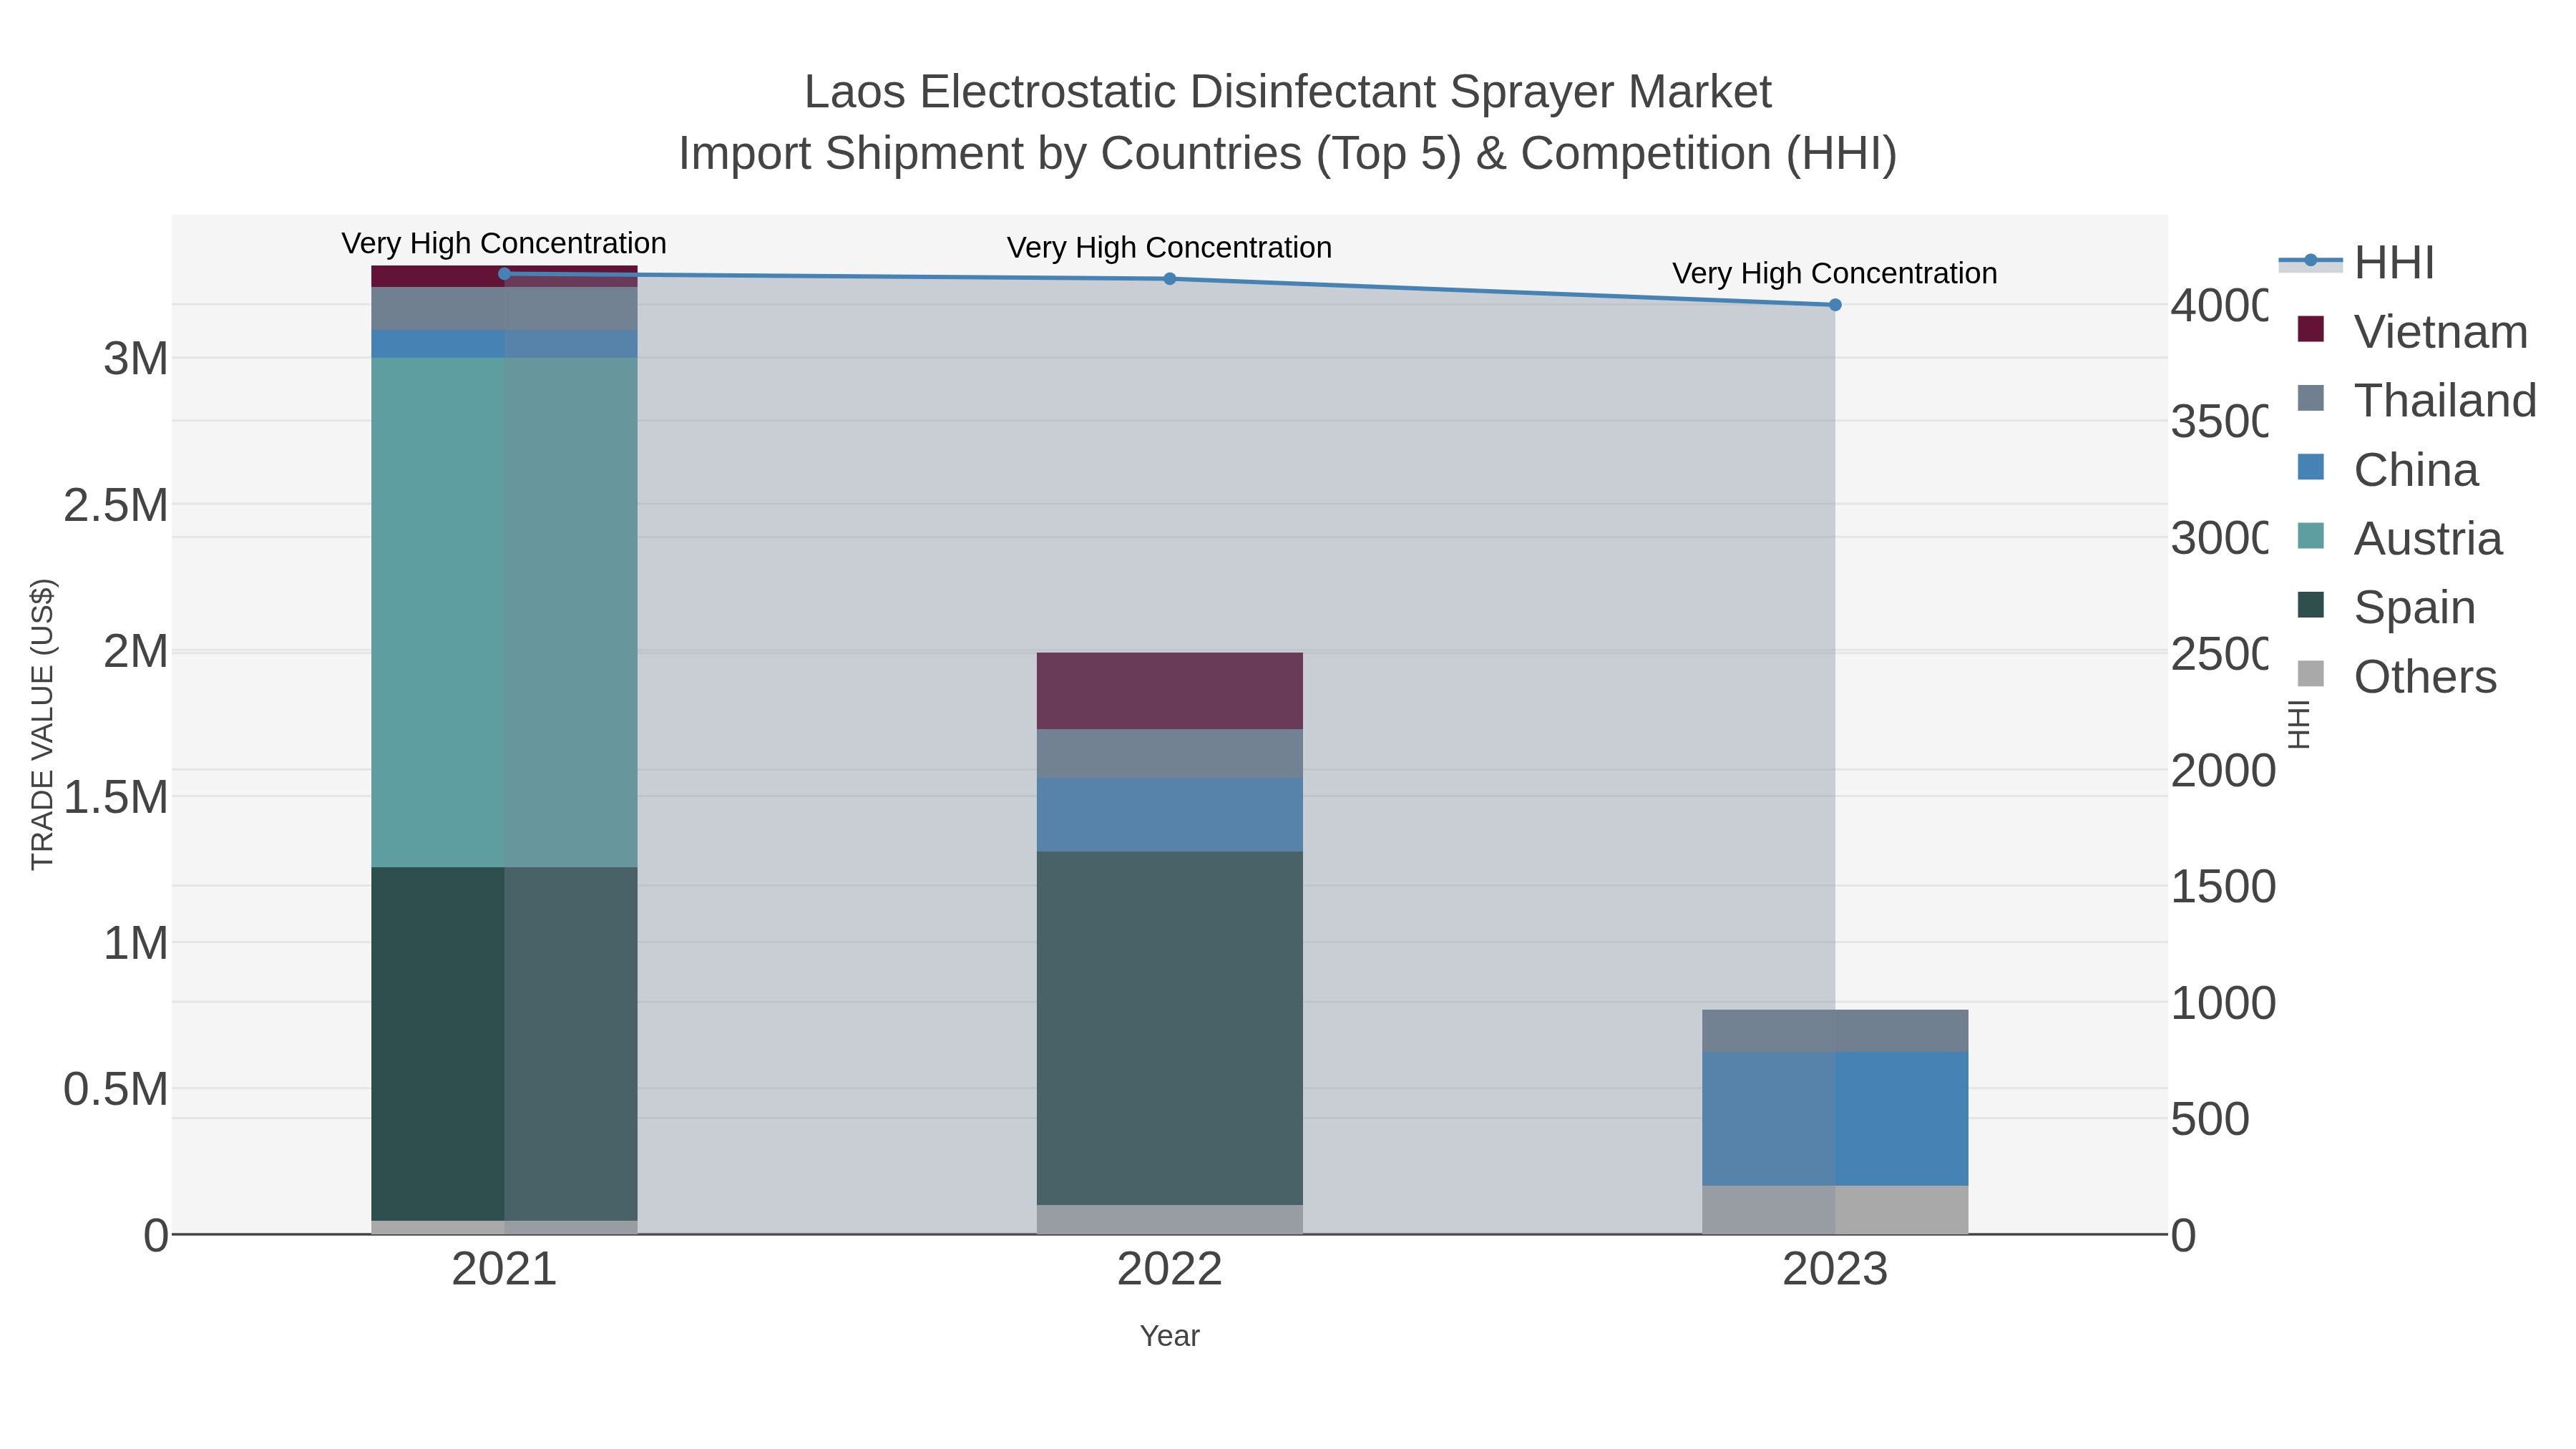Click the 0.5M y-axis tick label
This screenshot has height=1449, width=2576.
[116, 1090]
